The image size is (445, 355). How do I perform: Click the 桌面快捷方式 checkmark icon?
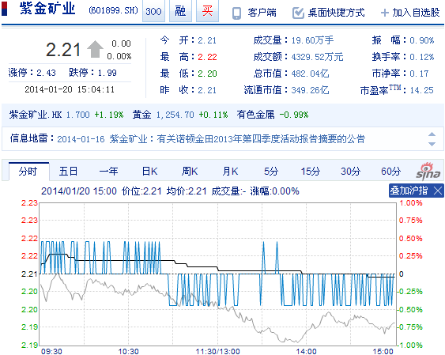pyautogui.click(x=298, y=13)
